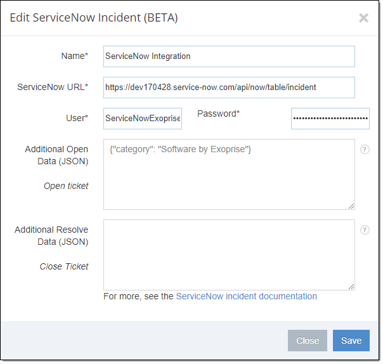Image resolution: width=383 pixels, height=364 pixels.
Task: Click the ServiceNow URL input field
Action: (229, 88)
